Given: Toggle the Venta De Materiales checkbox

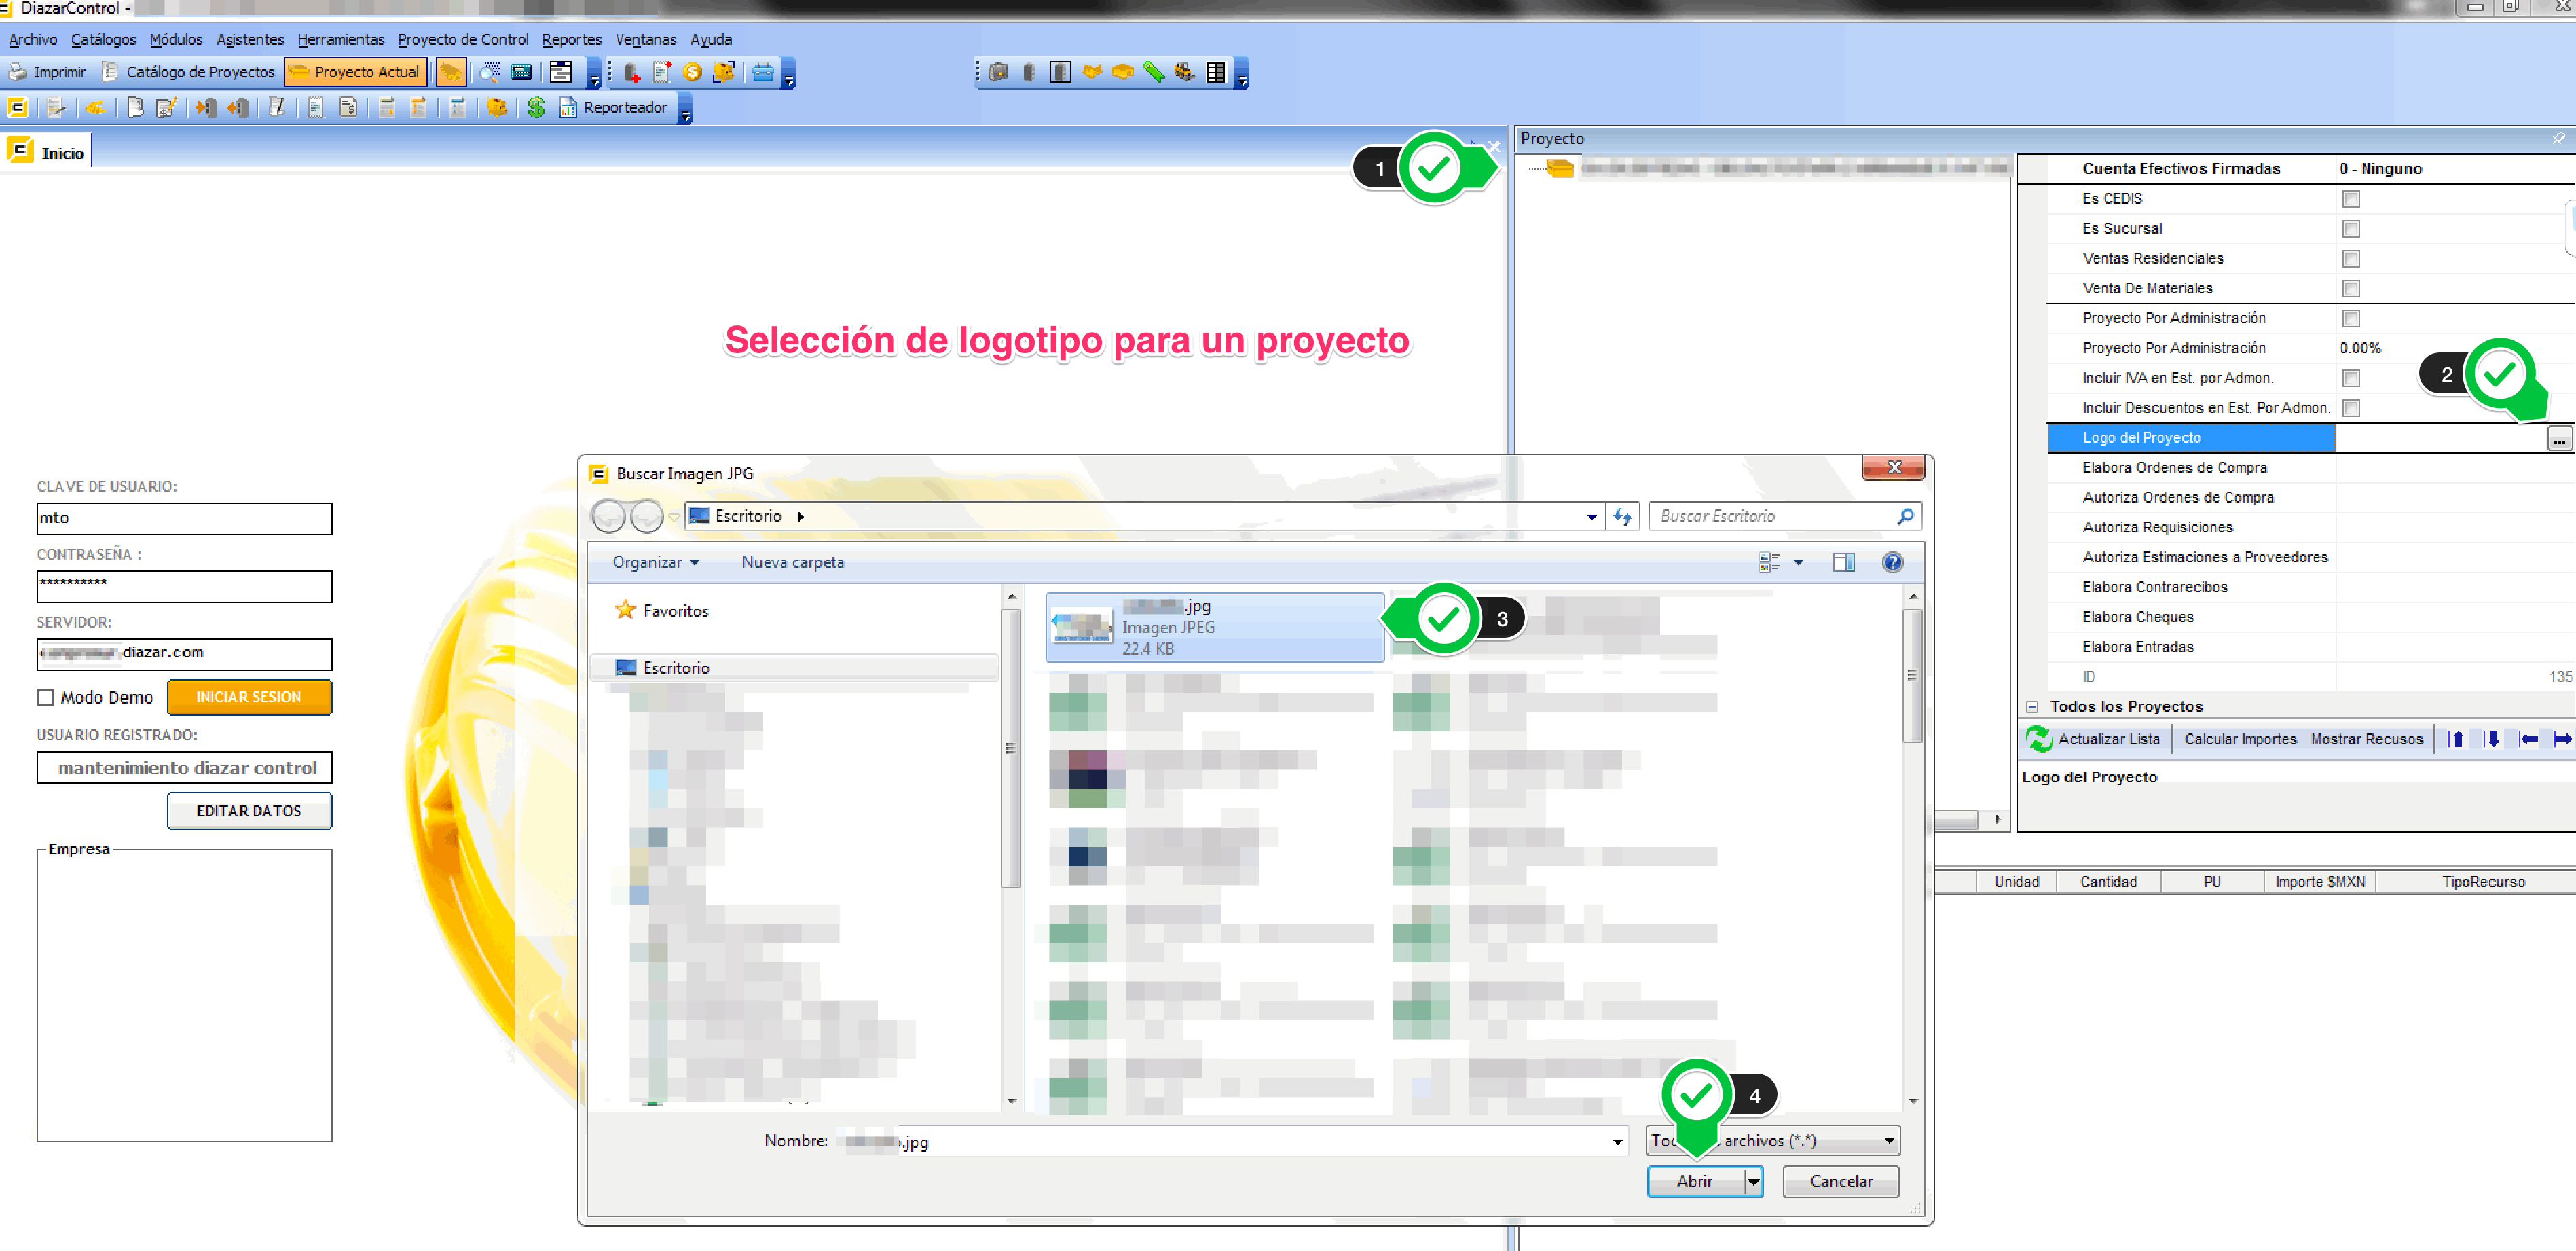Looking at the screenshot, I should point(2350,289).
